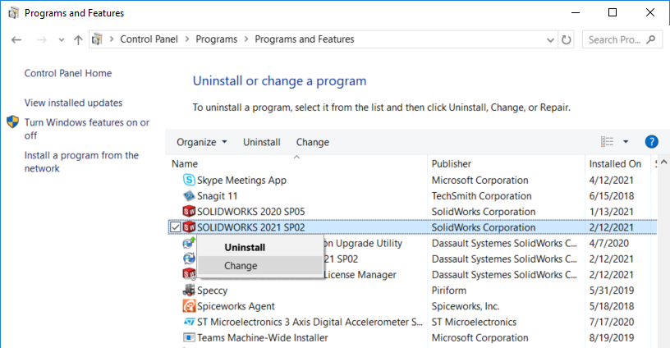Image resolution: width=670 pixels, height=348 pixels.
Task: Select SOLIDWORKS 2020 SP05 in the list
Action: tap(250, 212)
